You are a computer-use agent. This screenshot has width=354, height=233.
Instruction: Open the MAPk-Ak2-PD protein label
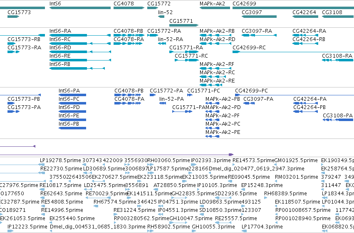(x=223, y=107)
